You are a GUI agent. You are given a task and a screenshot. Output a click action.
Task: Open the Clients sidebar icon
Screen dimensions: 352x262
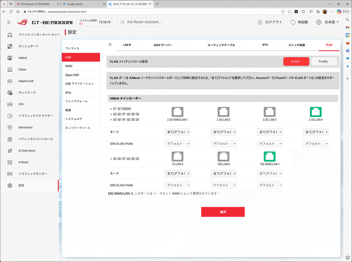pyautogui.click(x=10, y=70)
